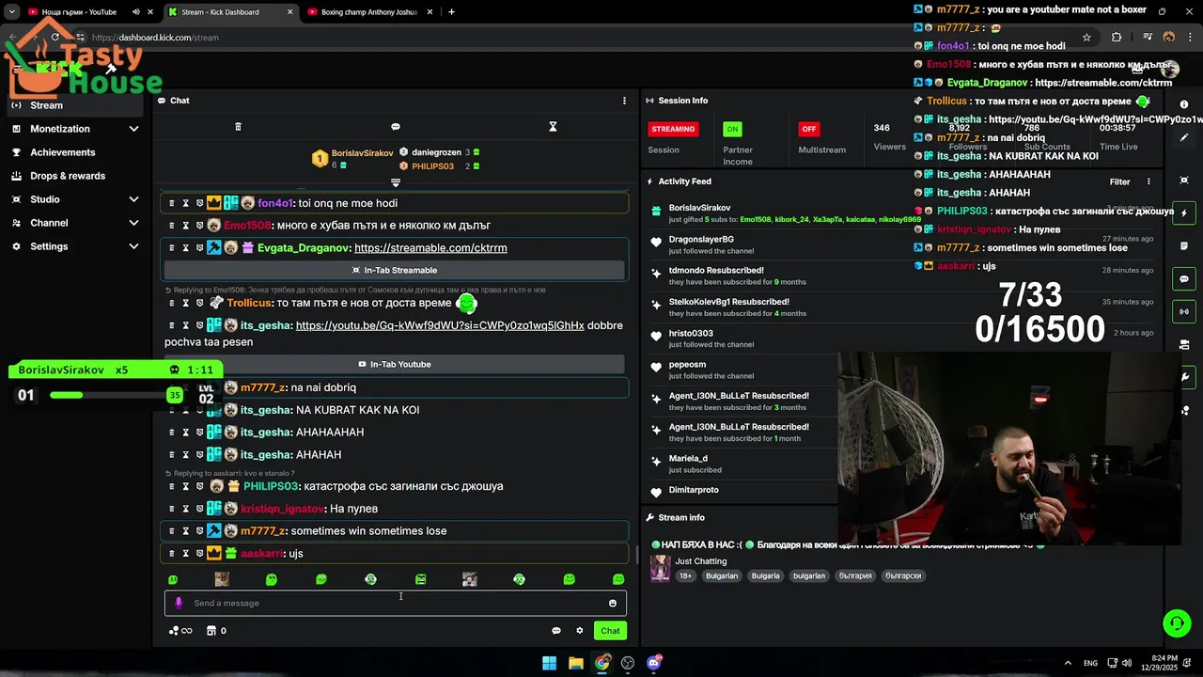
Task: Click the pencil edit icon in right sidebar
Action: (1184, 138)
